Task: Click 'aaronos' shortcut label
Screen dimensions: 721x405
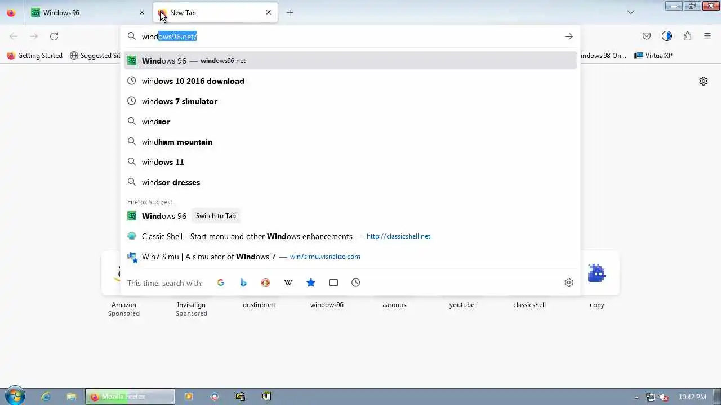Action: point(394,305)
